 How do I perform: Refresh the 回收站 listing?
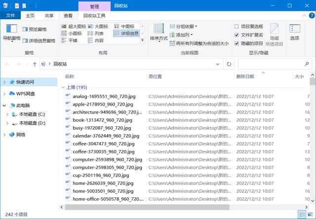point(229,64)
